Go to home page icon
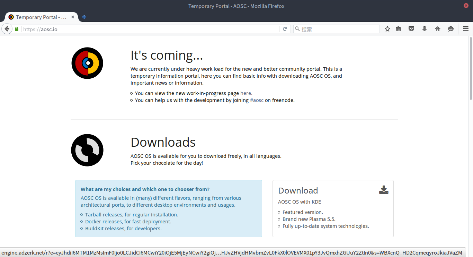 [x=438, y=29]
